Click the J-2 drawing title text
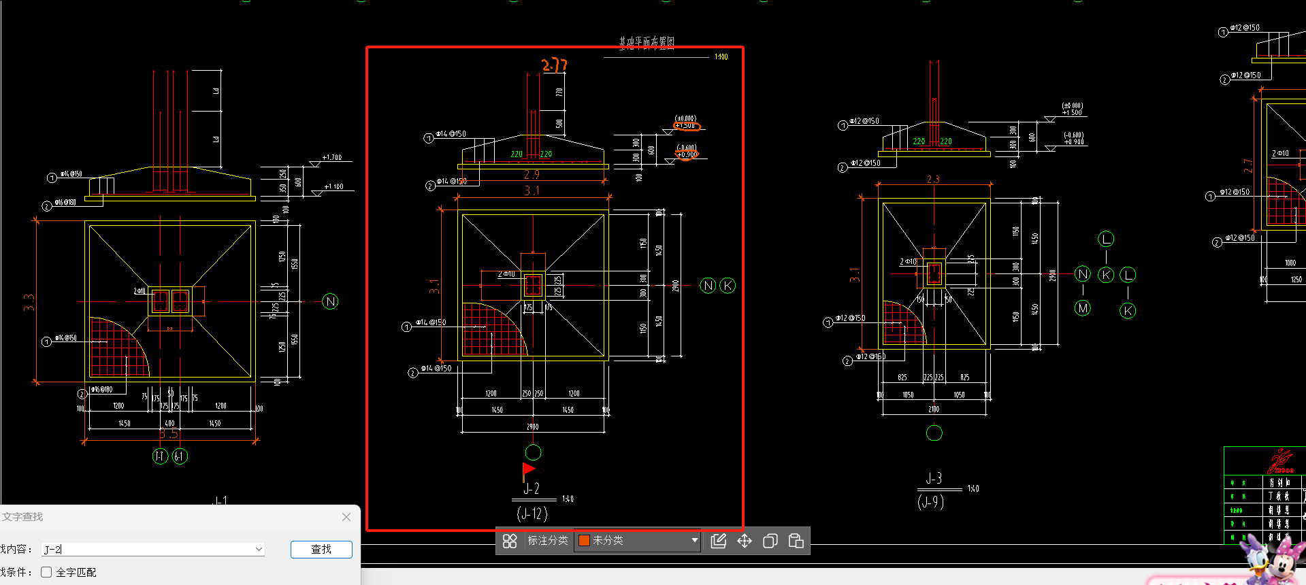Viewport: 1306px width, 585px height. click(x=532, y=488)
